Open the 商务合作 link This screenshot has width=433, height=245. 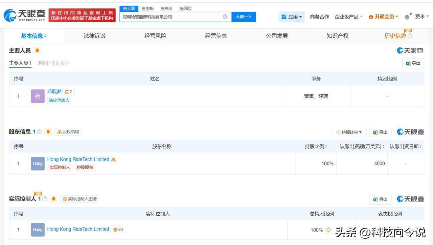pos(319,17)
